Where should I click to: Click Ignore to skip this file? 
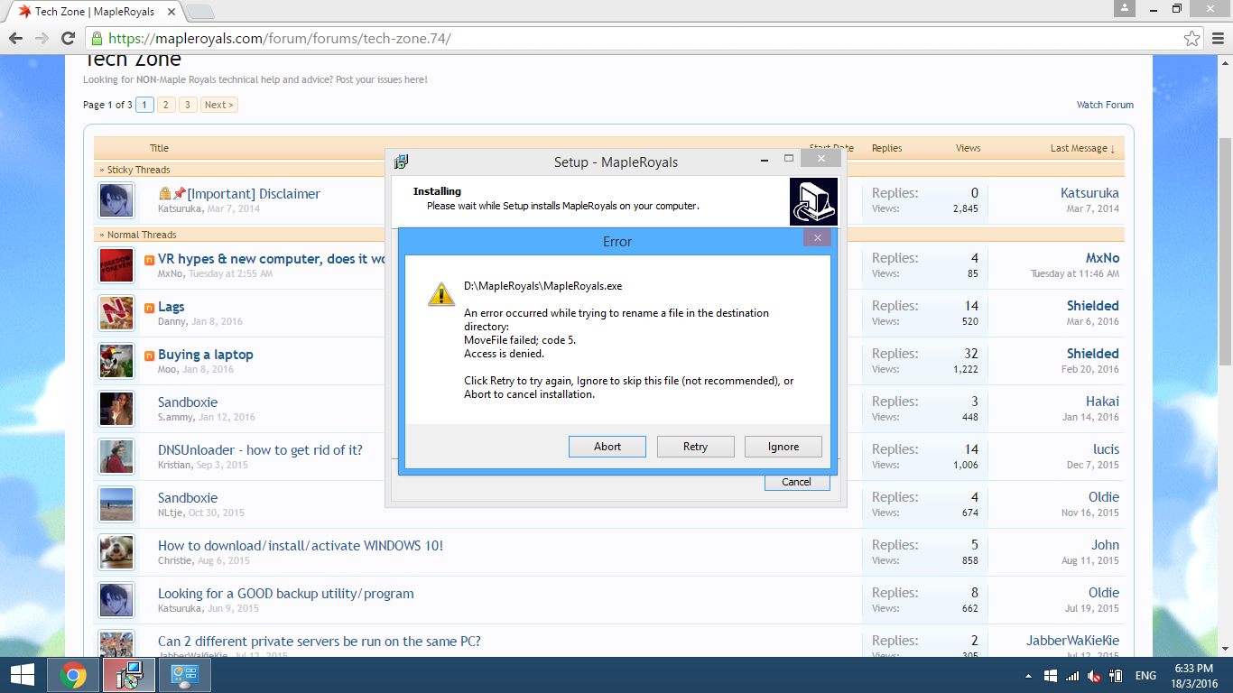pyautogui.click(x=783, y=447)
